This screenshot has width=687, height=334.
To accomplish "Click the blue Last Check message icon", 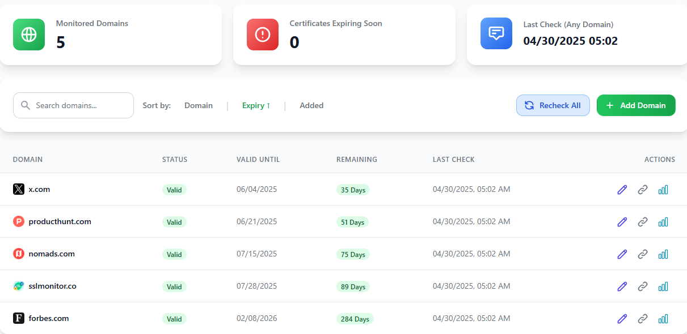I will pos(496,33).
